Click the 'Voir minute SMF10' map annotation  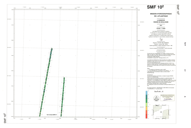click(52, 115)
